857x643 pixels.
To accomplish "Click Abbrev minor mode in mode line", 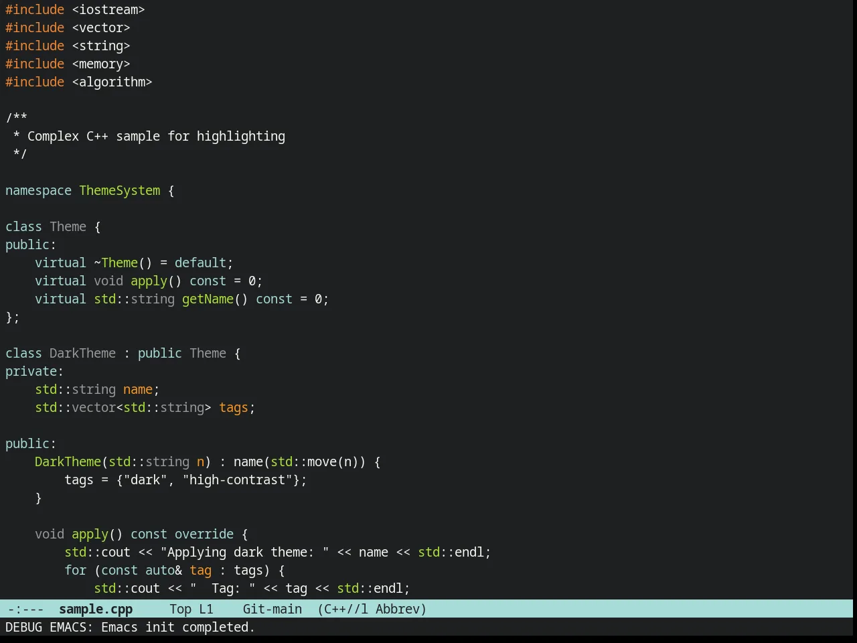I will (401, 609).
